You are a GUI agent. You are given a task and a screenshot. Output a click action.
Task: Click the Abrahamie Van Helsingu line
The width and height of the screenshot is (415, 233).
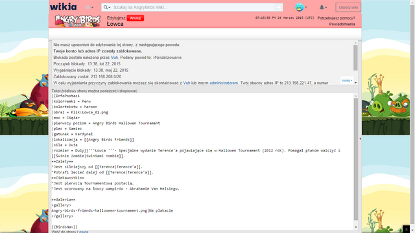[x=115, y=189]
